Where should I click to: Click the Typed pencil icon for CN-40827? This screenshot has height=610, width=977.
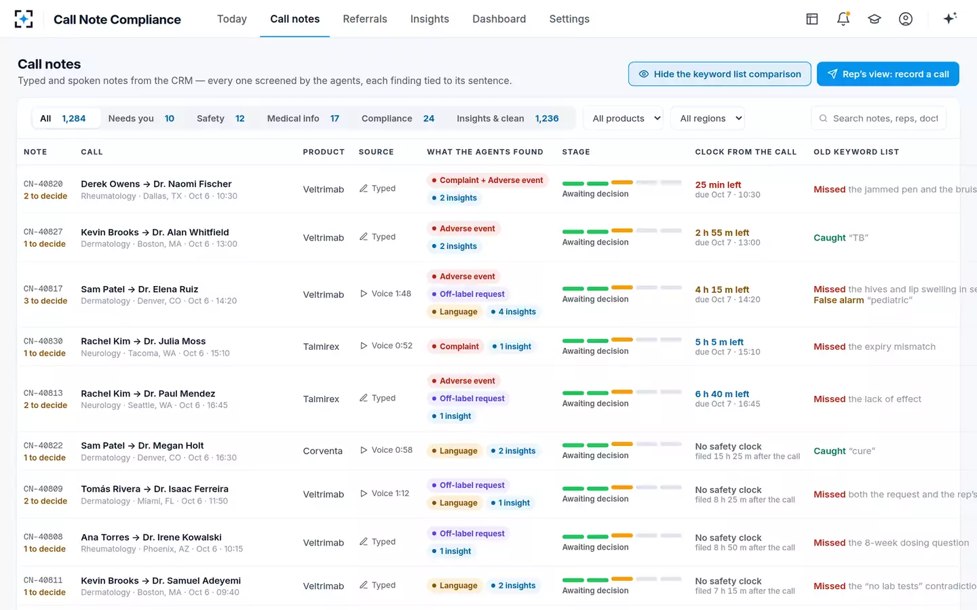pyautogui.click(x=364, y=237)
